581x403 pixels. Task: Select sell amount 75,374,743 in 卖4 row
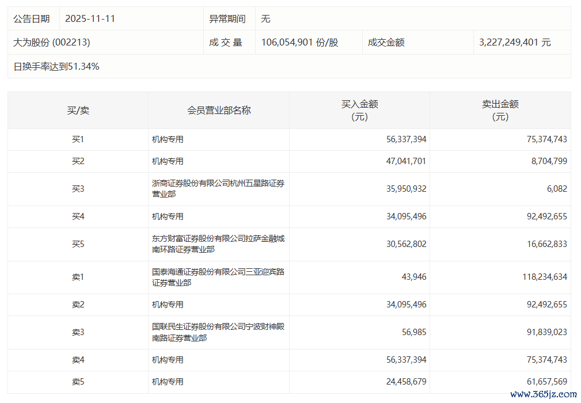(x=547, y=360)
